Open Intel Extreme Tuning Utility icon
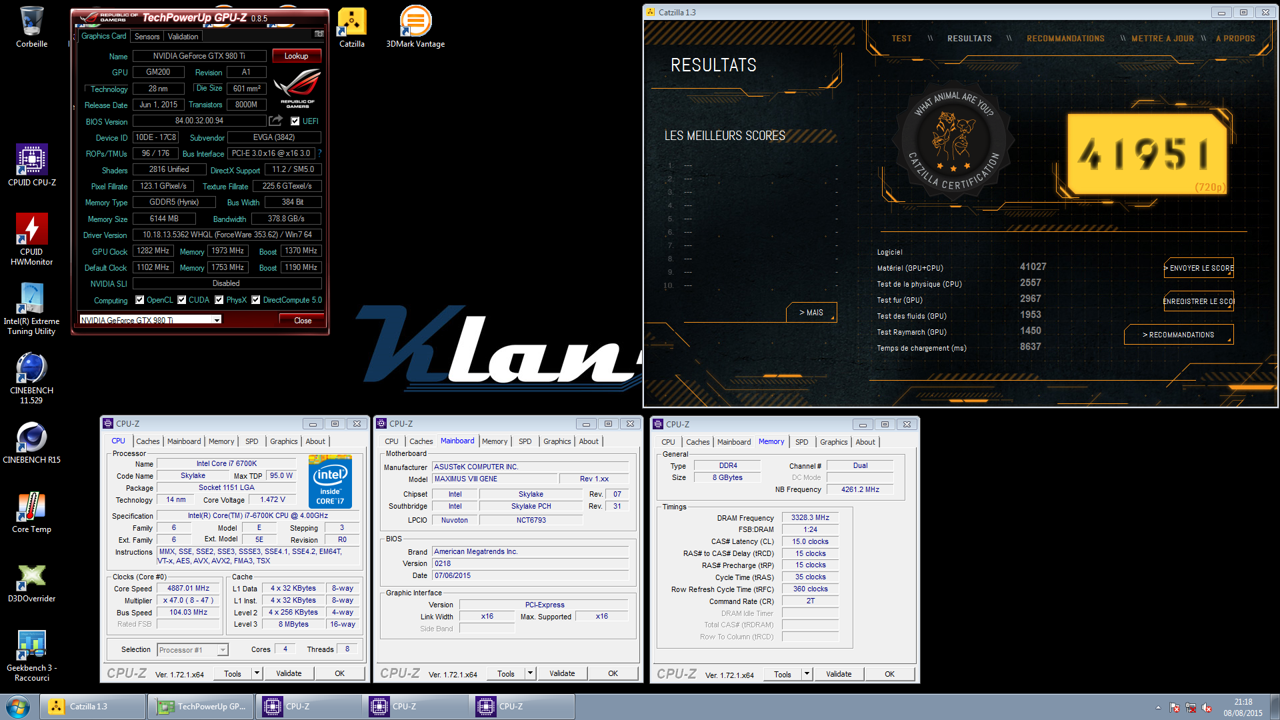This screenshot has height=720, width=1280. point(31,308)
